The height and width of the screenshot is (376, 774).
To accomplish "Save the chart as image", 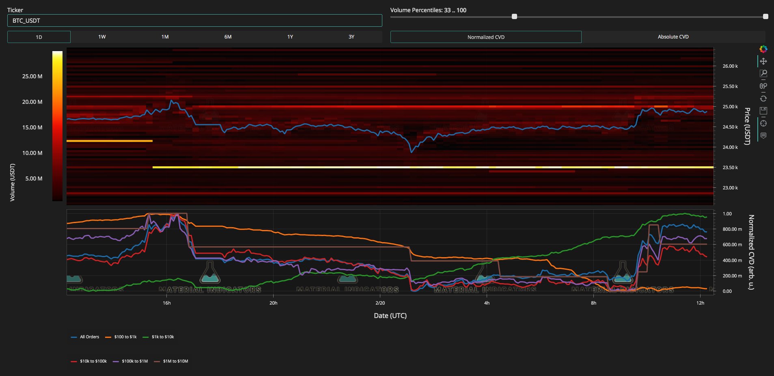I will pyautogui.click(x=763, y=111).
